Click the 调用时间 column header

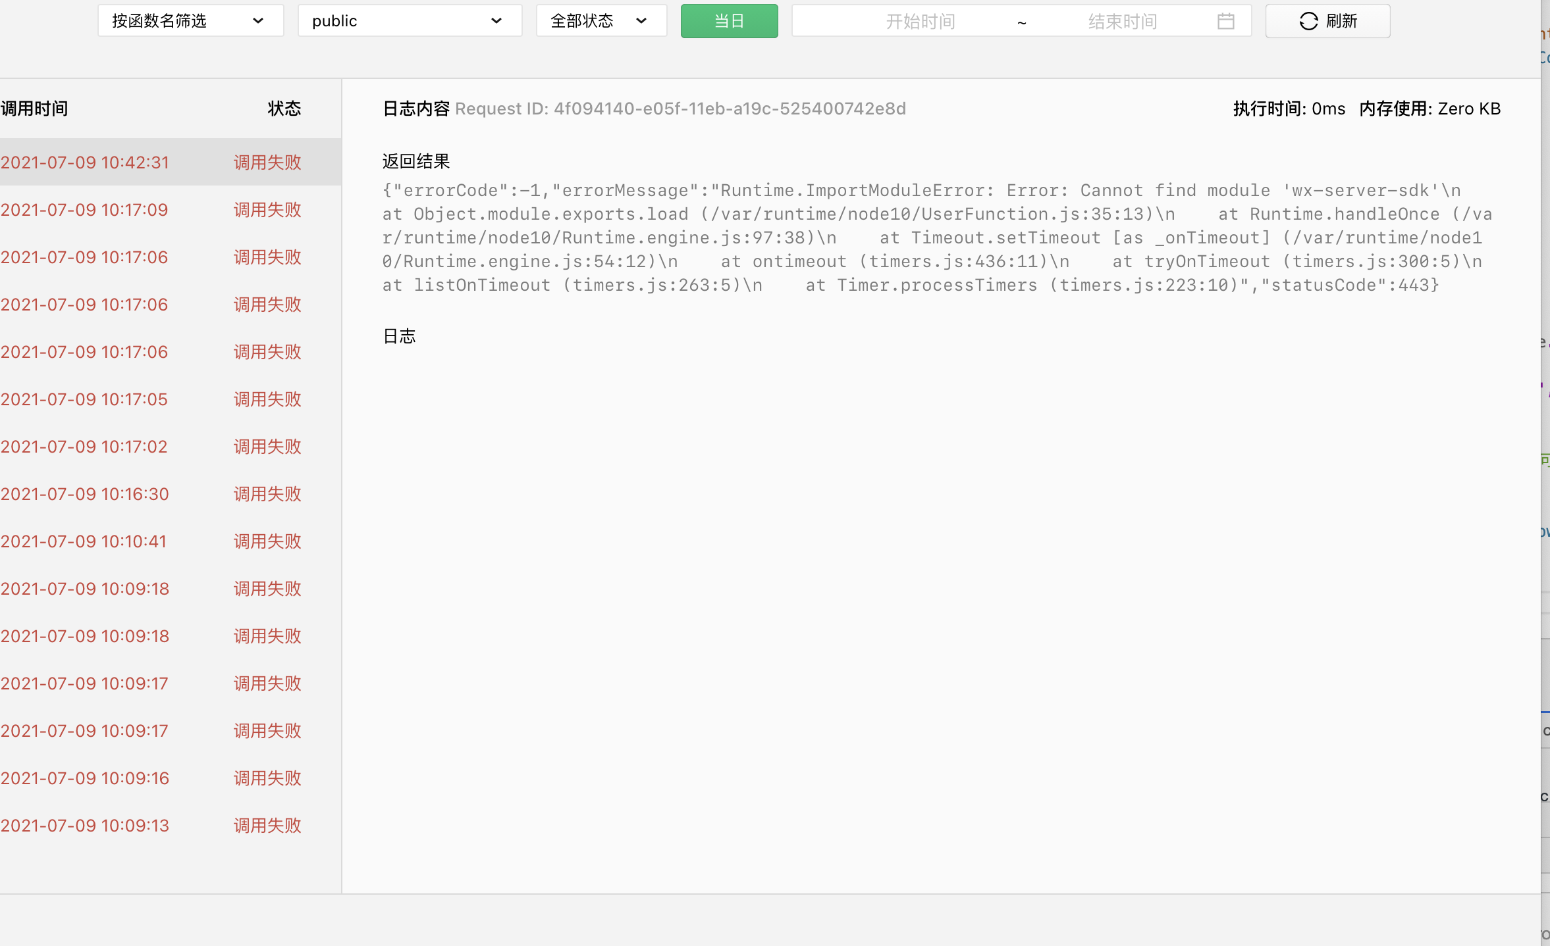(34, 109)
